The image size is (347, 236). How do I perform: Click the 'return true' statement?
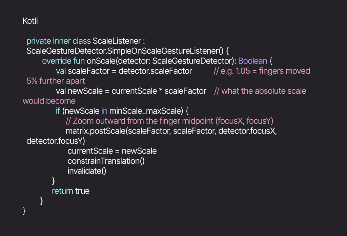point(70,191)
